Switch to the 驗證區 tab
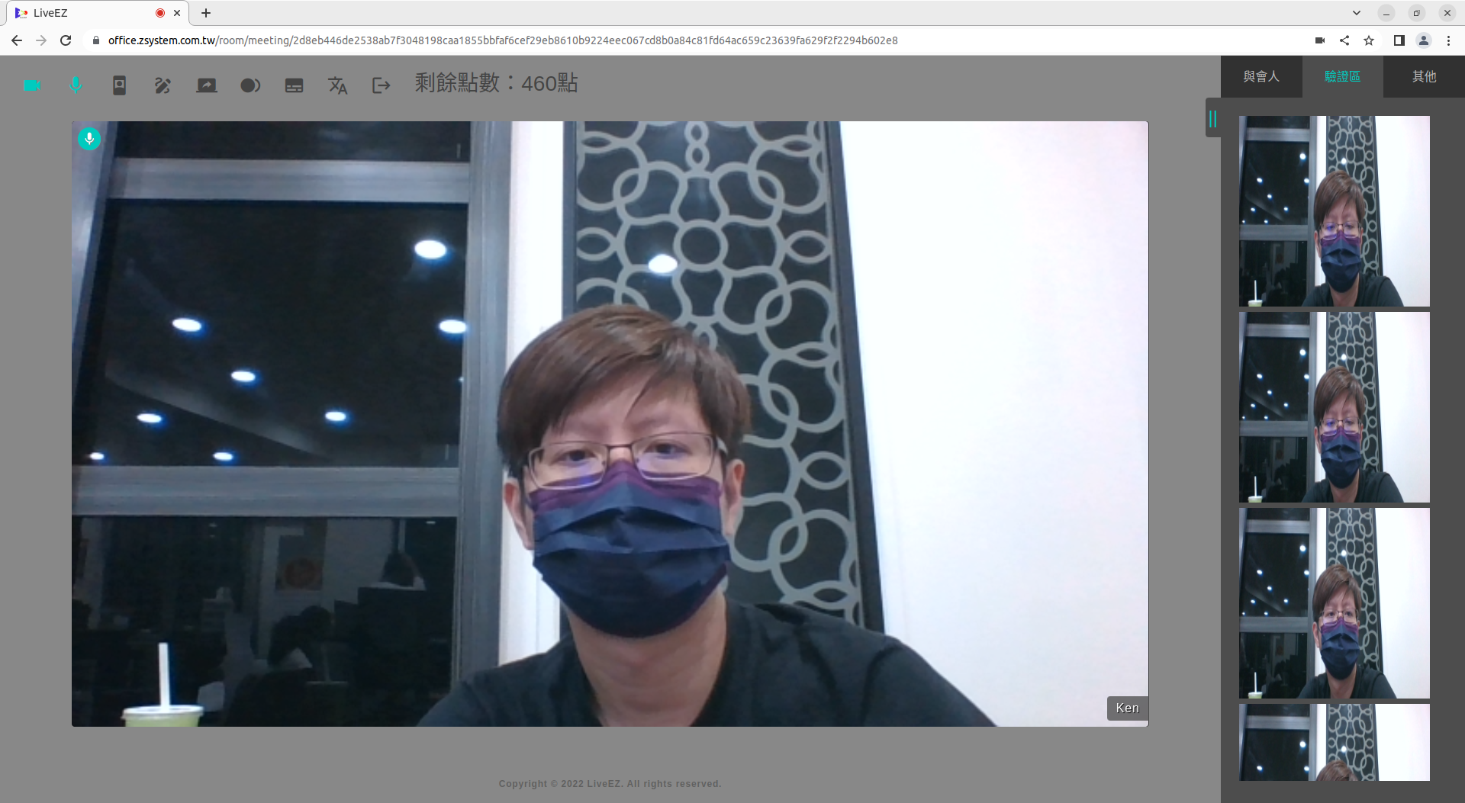Image resolution: width=1465 pixels, height=803 pixels. [1343, 76]
